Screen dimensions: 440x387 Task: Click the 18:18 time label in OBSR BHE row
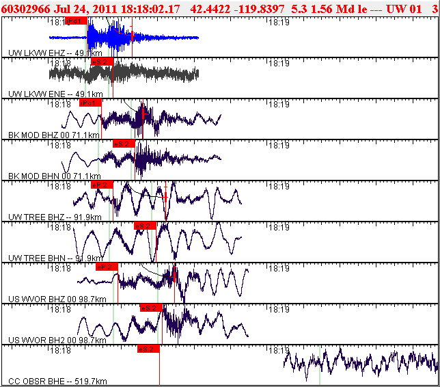point(61,350)
